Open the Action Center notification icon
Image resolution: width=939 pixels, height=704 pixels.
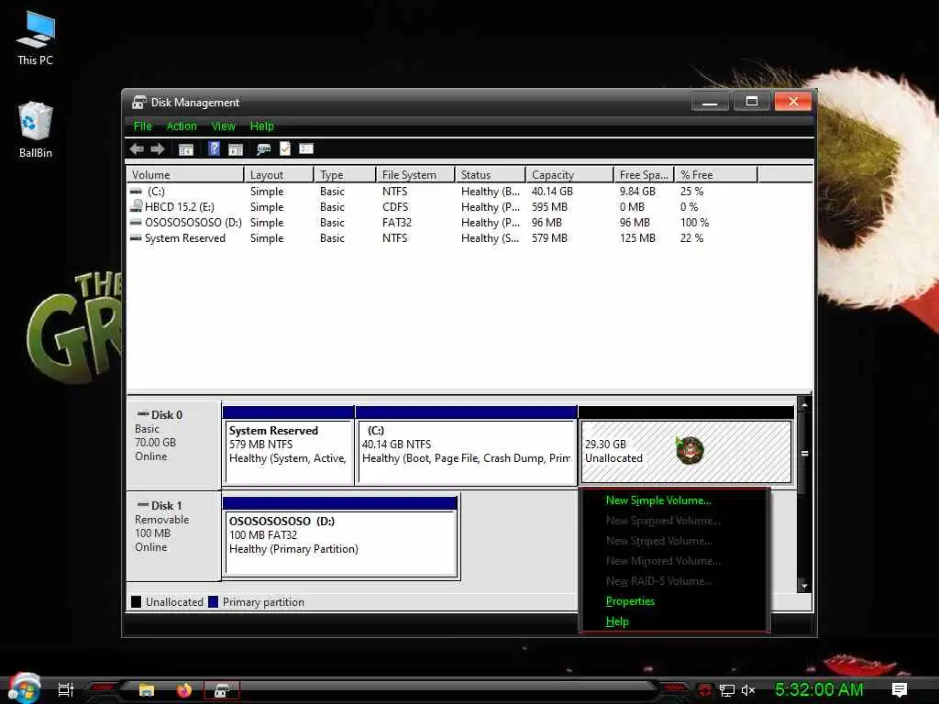900,689
